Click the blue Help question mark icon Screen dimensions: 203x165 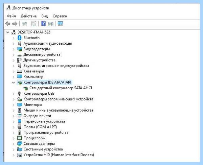click(44, 24)
